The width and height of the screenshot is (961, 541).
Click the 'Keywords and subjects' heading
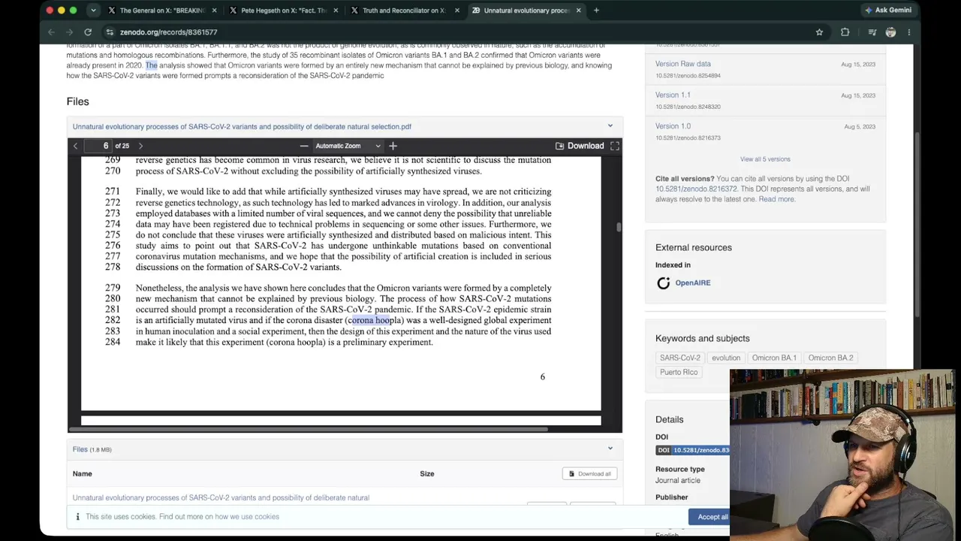coord(703,338)
